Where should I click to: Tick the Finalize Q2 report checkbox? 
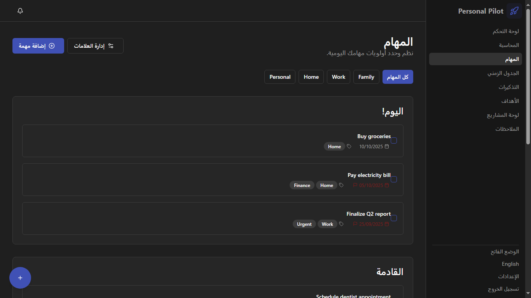tap(394, 218)
